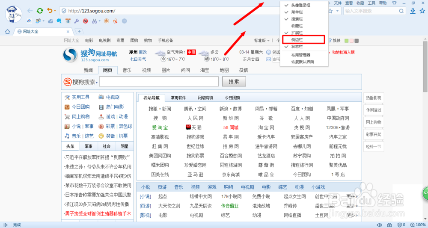Click the green refresh icon
The image size is (428, 228).
(x=40, y=11)
